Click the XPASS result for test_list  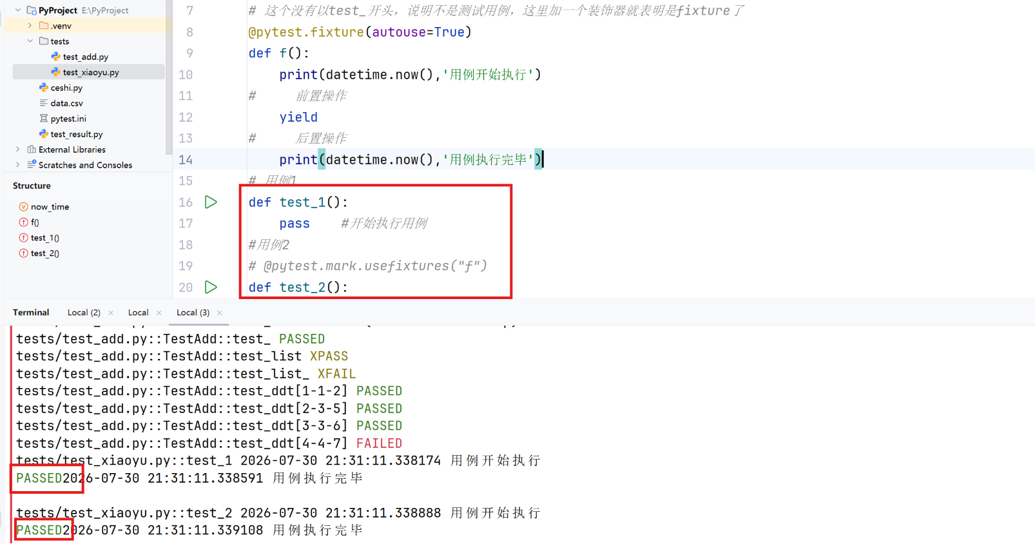[329, 356]
